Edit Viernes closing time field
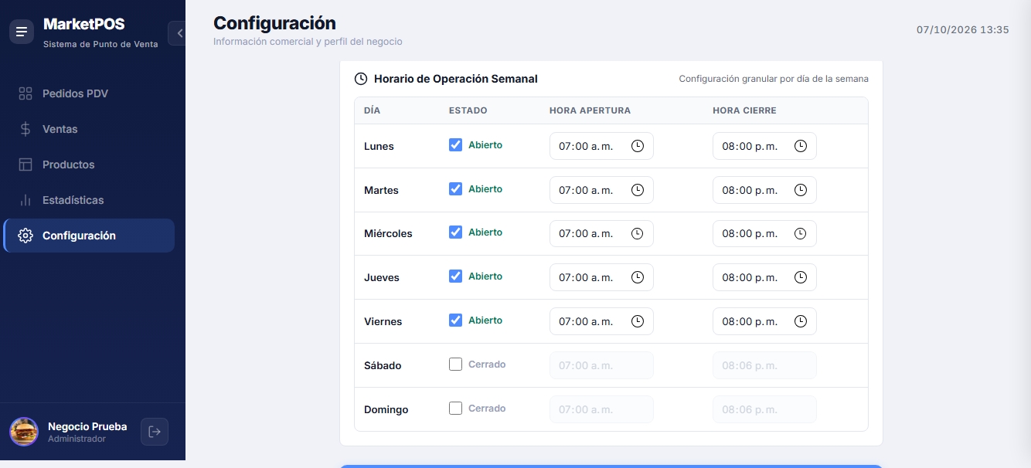Screen dimensions: 1031x468 tap(764, 321)
